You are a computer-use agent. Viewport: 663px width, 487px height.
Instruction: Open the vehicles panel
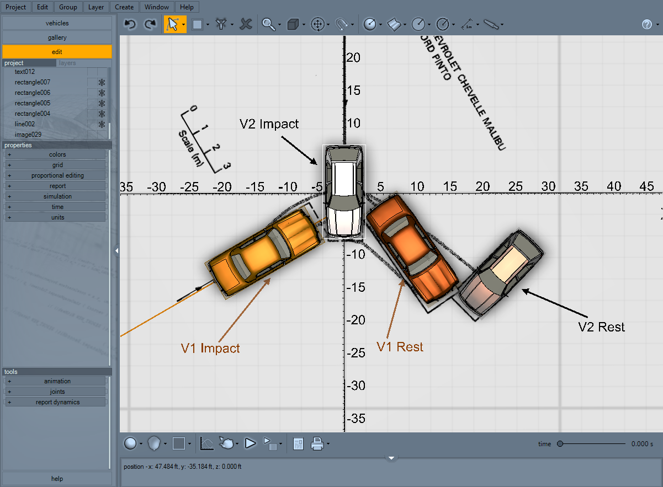[57, 23]
